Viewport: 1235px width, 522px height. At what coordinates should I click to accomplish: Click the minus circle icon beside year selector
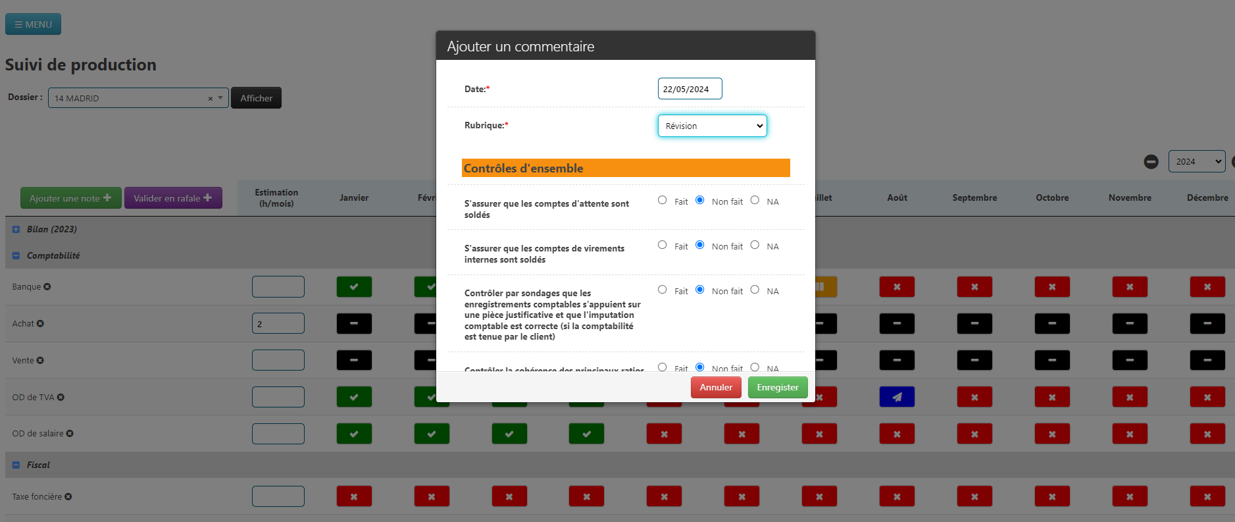[x=1151, y=162]
